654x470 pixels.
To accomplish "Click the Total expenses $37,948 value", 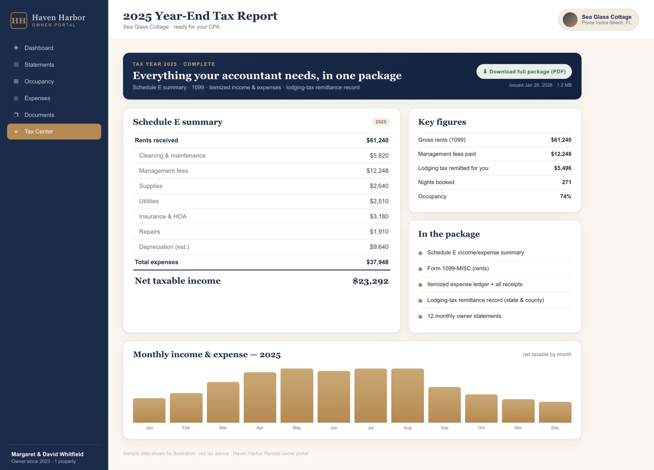I will click(377, 262).
